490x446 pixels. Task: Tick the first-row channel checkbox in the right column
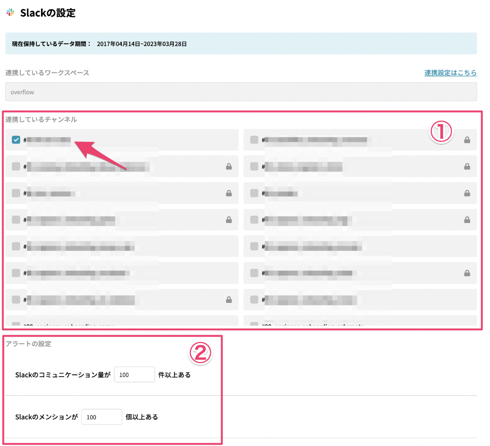(254, 140)
